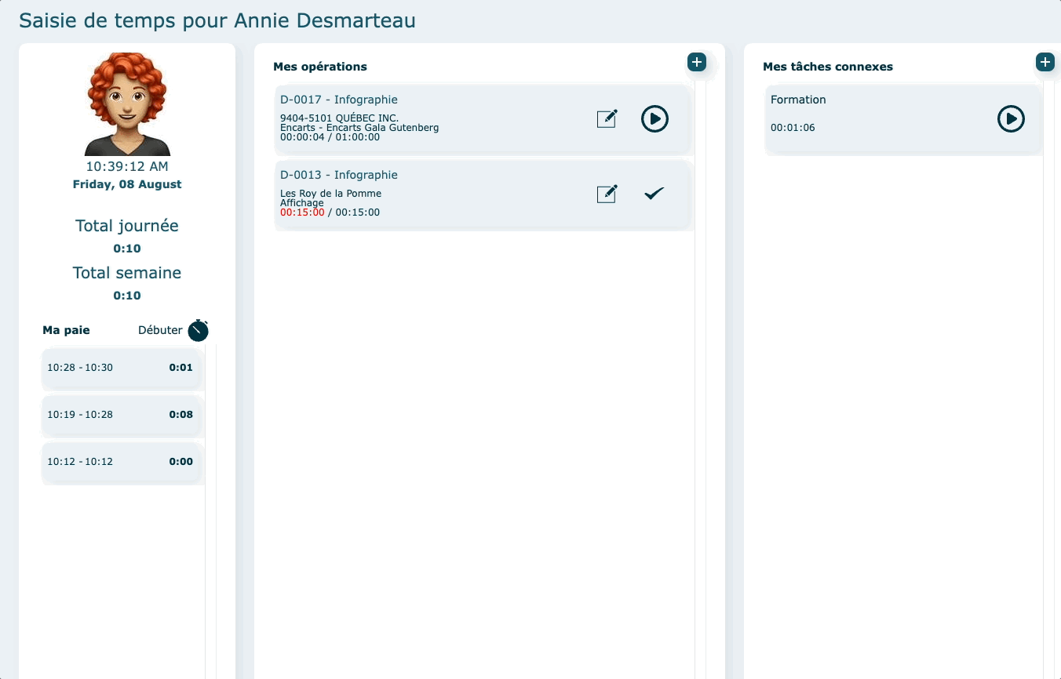The height and width of the screenshot is (679, 1061).
Task: Click the stopwatch icon next to Débuter
Action: (199, 331)
